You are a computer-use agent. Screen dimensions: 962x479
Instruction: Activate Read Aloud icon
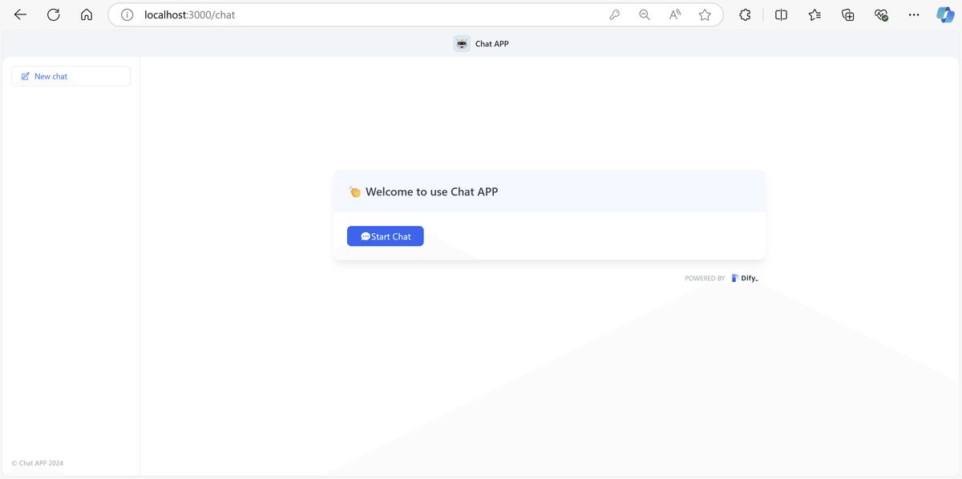(675, 14)
